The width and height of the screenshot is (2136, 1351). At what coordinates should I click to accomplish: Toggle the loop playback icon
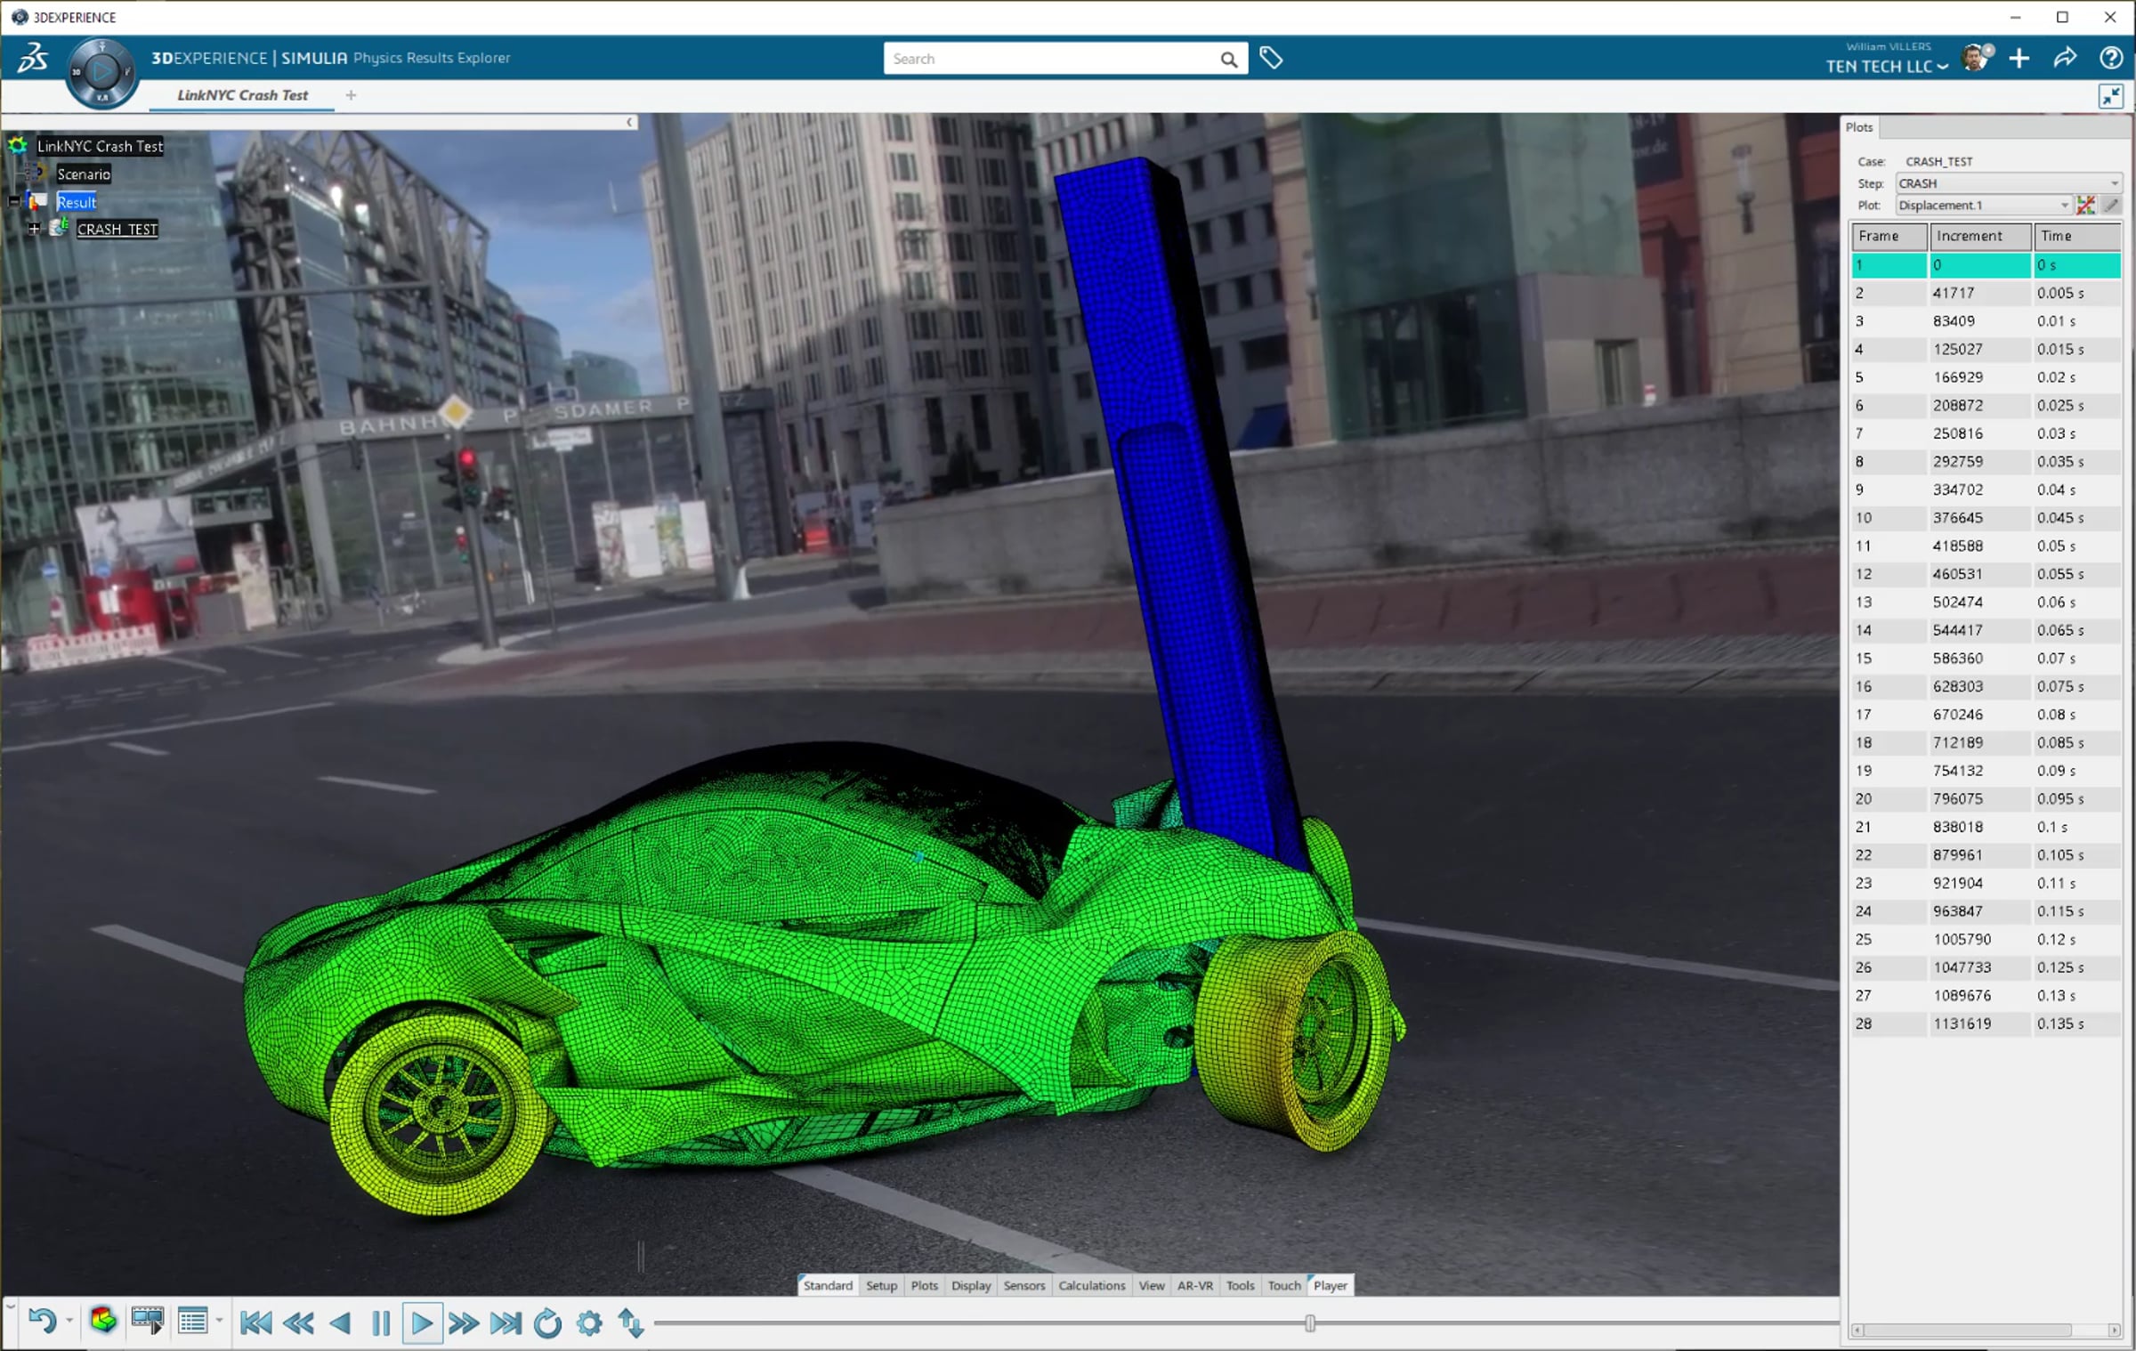[547, 1323]
